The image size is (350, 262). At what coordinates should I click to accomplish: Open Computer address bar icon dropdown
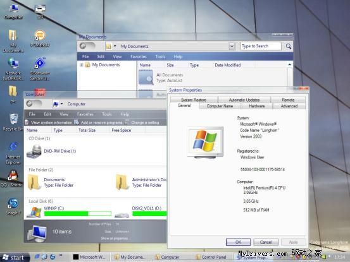[61, 104]
